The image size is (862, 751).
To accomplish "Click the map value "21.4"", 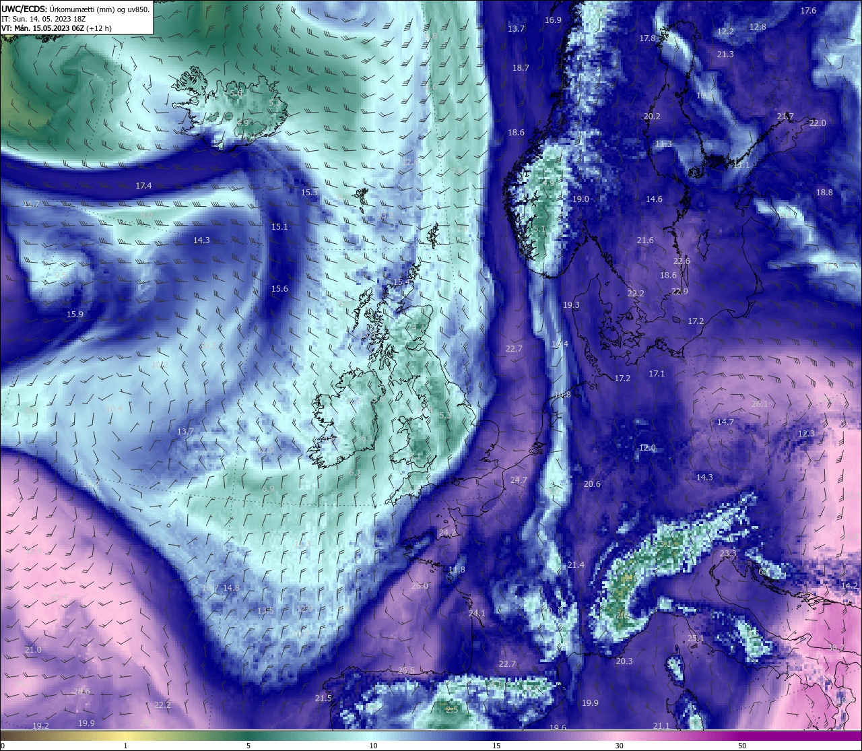I will tap(576, 564).
